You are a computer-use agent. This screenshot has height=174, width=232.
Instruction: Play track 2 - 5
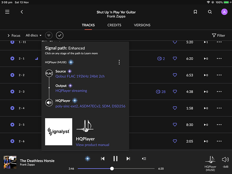pos(13,125)
